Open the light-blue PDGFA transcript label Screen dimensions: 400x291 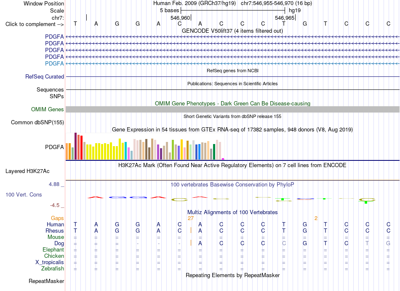click(x=54, y=63)
